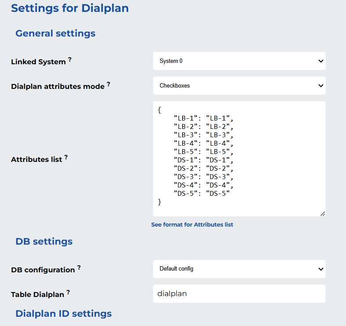
Task: Click the "LB-5" line in the attributes textarea
Action: click(x=203, y=151)
